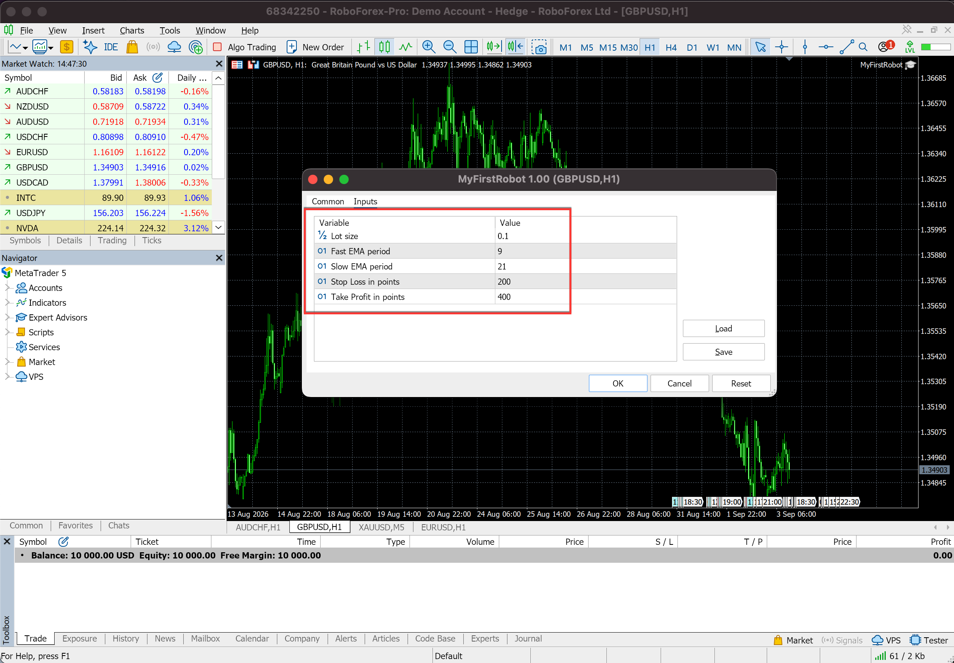Reset the expert inputs
954x663 pixels.
[x=741, y=383]
